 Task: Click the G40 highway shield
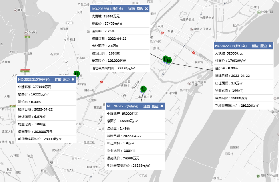point(27,37)
